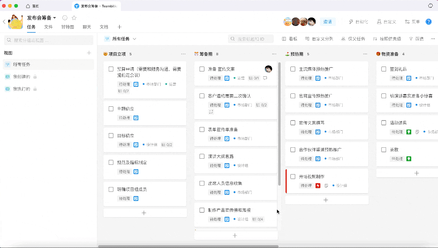Click the search title or ID field

tap(251, 39)
